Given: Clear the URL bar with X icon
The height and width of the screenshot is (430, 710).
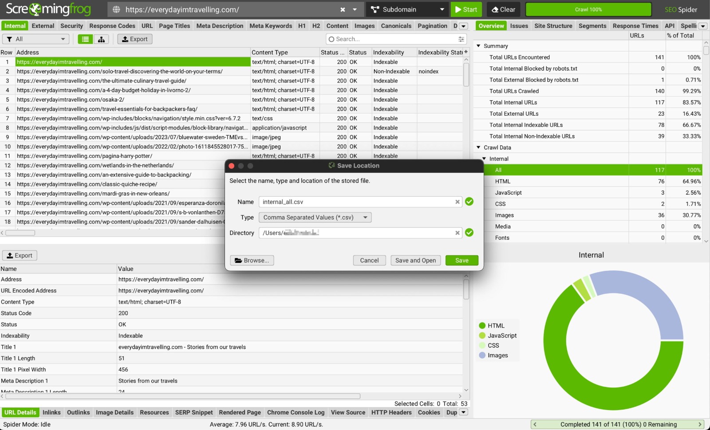Looking at the screenshot, I should tap(343, 10).
